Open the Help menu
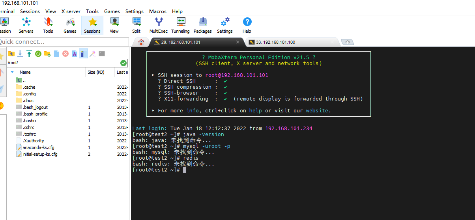Viewport: 475px width, 220px height. click(x=178, y=11)
